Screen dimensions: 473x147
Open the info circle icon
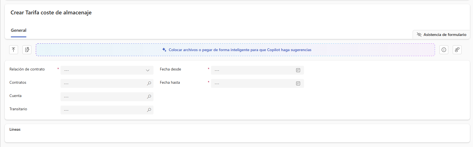[x=444, y=50]
